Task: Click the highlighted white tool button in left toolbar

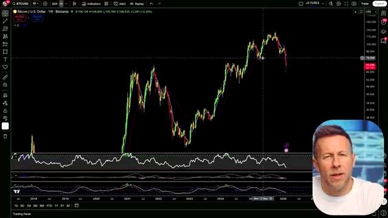Action: point(5,126)
